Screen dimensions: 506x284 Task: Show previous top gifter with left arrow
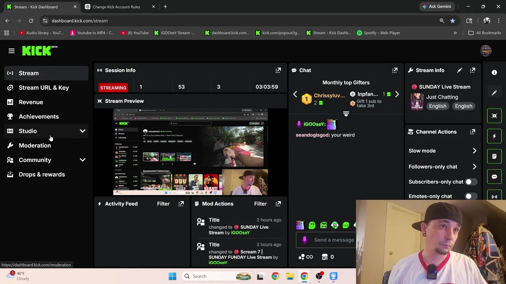click(x=295, y=94)
